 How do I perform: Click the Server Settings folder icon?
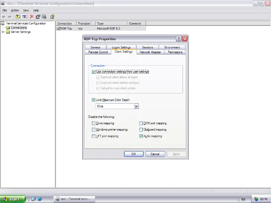coord(8,32)
